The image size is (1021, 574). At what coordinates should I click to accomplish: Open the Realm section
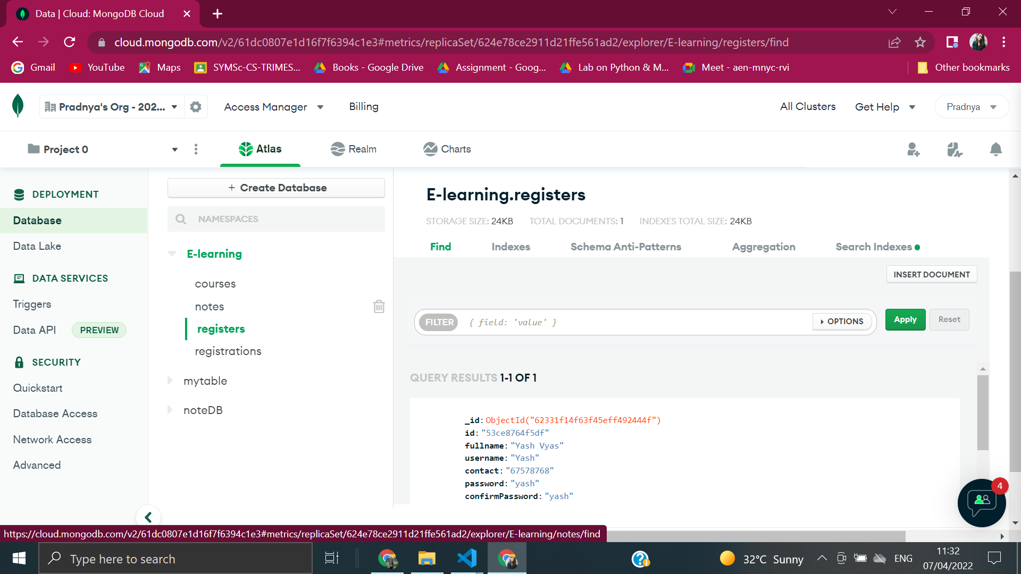[353, 149]
